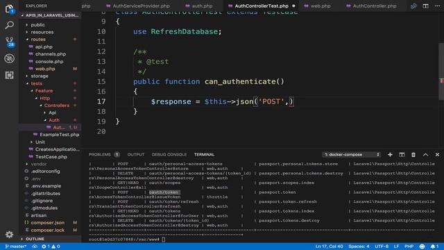Image resolution: width=444 pixels, height=250 pixels.
Task: Change indentation via Spaces: 4
Action: pos(359,247)
